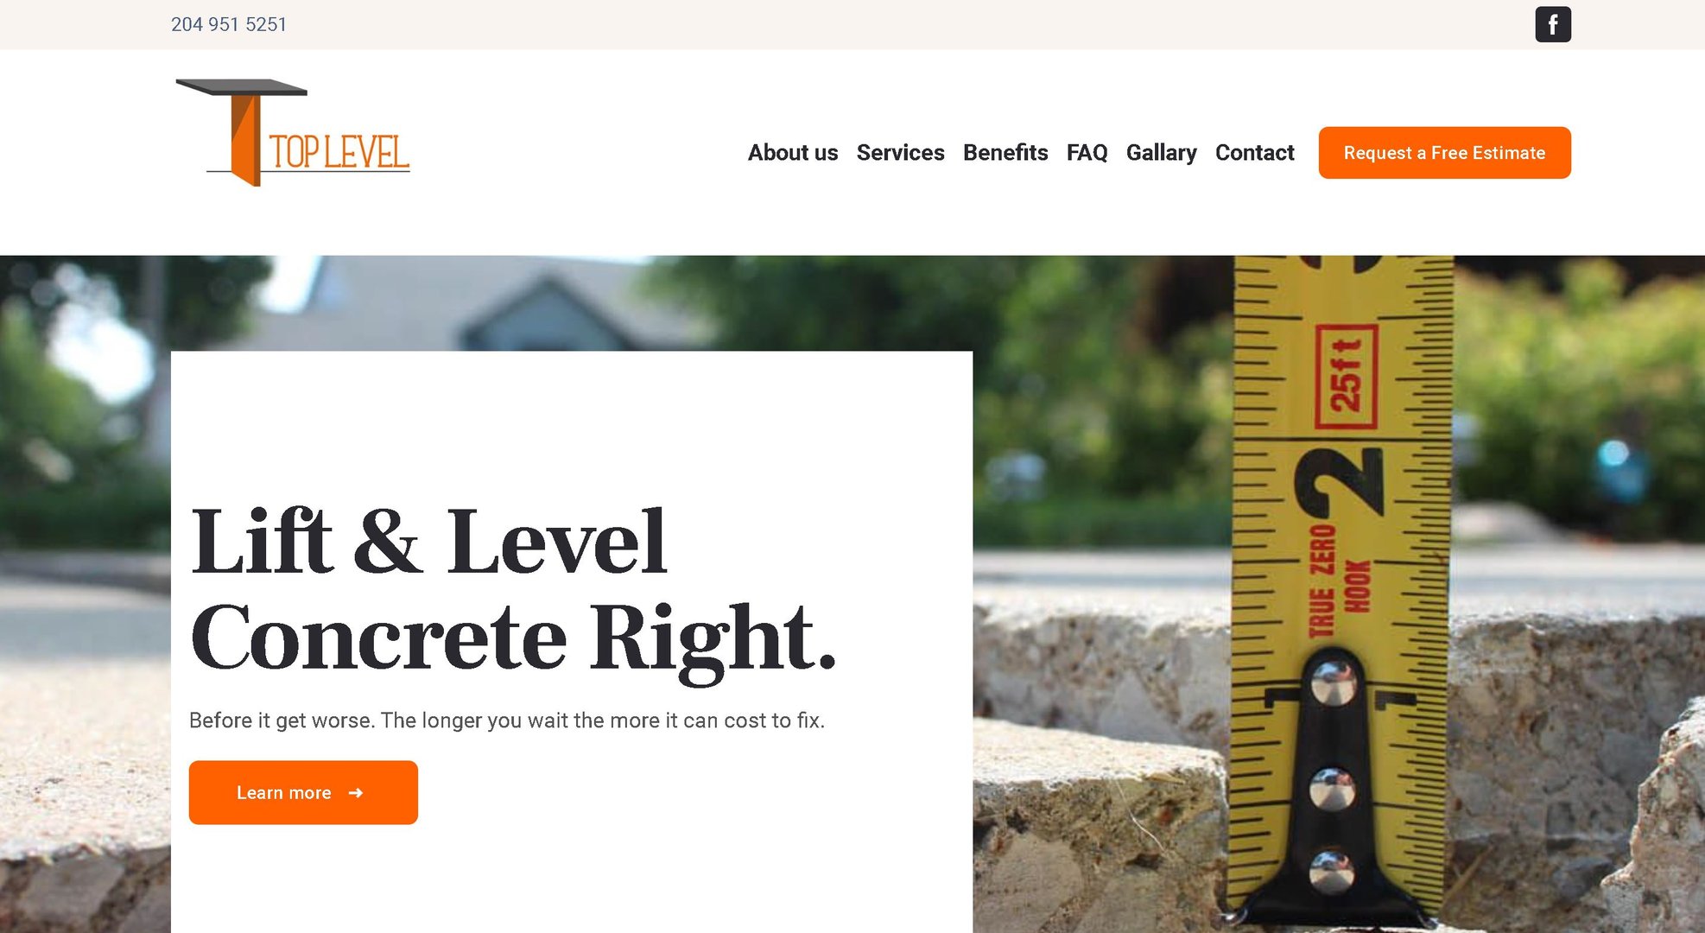Click Request a Free Estimate button
This screenshot has width=1705, height=933.
pyautogui.click(x=1444, y=153)
